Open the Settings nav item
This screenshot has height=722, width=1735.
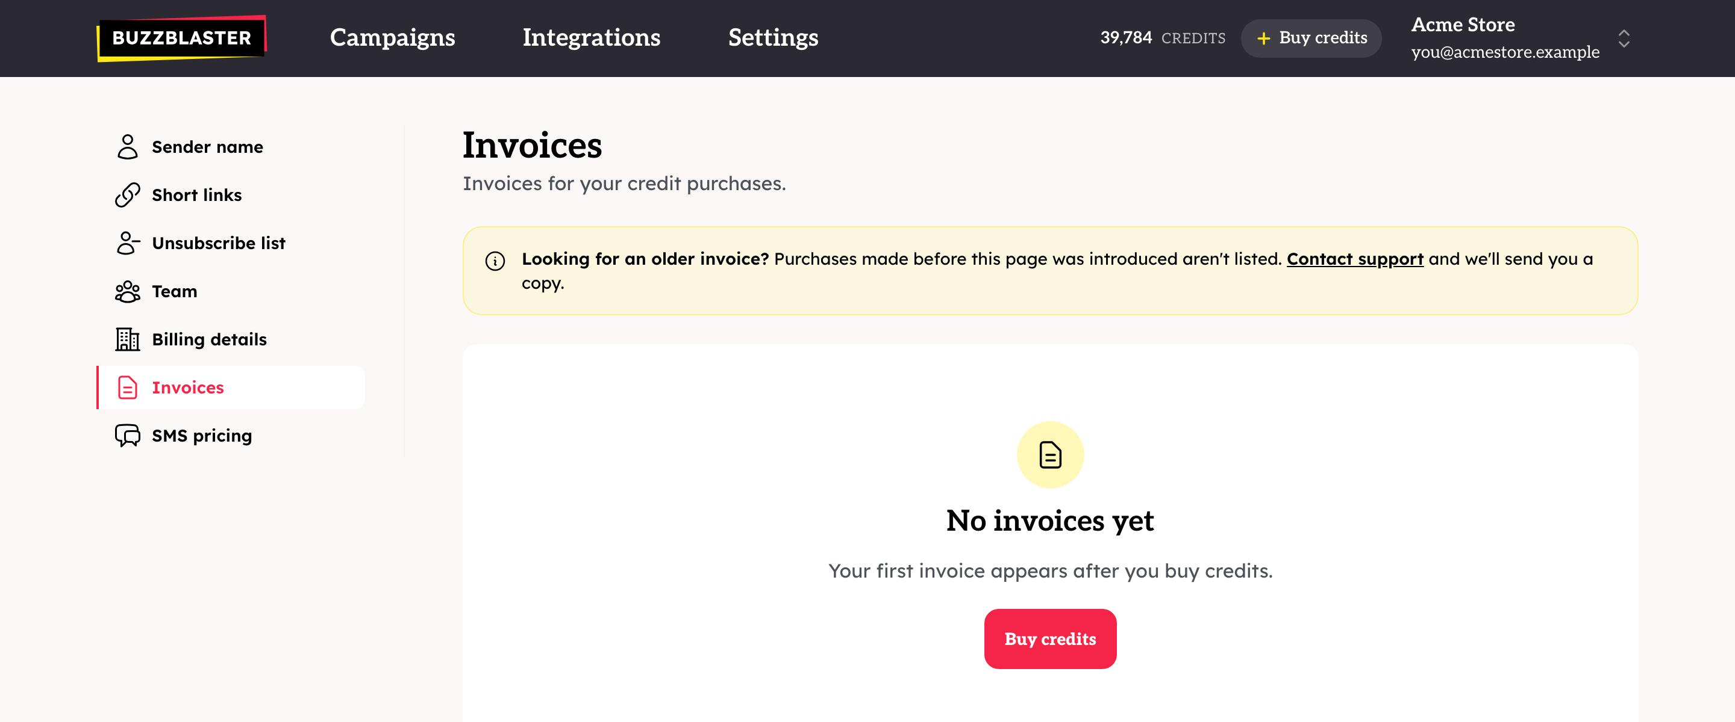[x=773, y=38]
